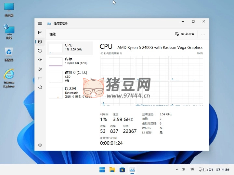234x175 pixels.
Task: Select the Memory performance item
Action: click(70, 61)
